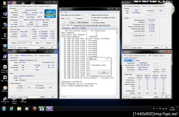The width and height of the screenshot is (179, 117).
Task: Select the 'Checksum: B229A139' line
Action: [x=72, y=82]
